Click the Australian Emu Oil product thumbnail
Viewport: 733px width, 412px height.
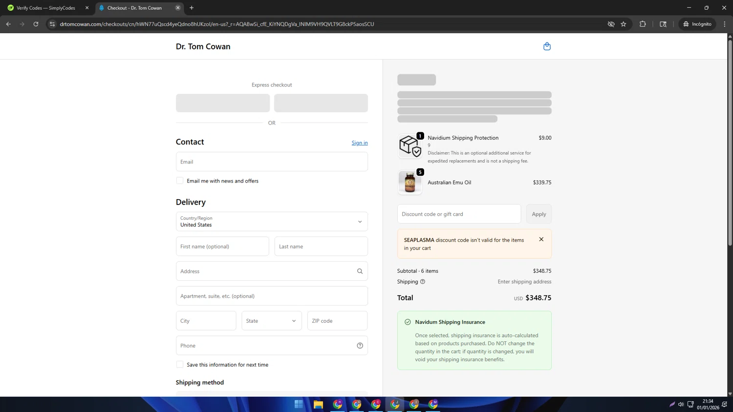pyautogui.click(x=410, y=183)
